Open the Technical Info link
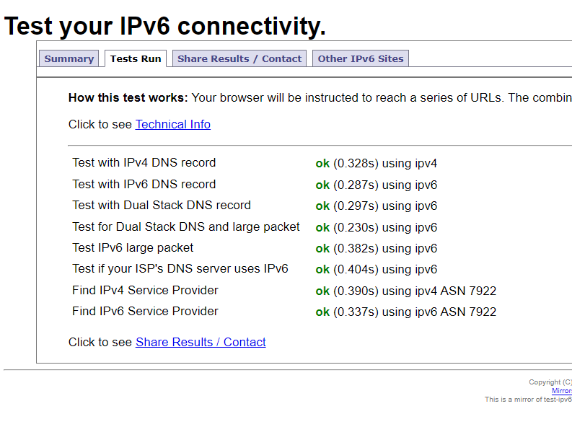The height and width of the screenshot is (427, 572). (x=173, y=124)
